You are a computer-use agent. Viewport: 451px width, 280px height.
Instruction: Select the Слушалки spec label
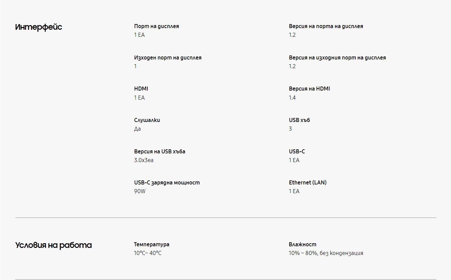point(147,120)
